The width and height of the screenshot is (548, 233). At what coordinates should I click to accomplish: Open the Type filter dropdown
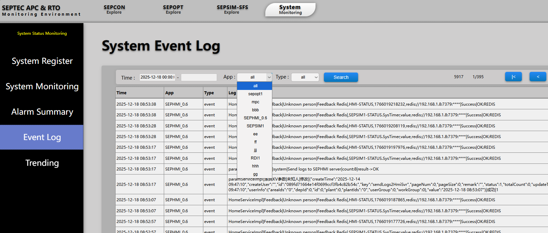point(305,77)
